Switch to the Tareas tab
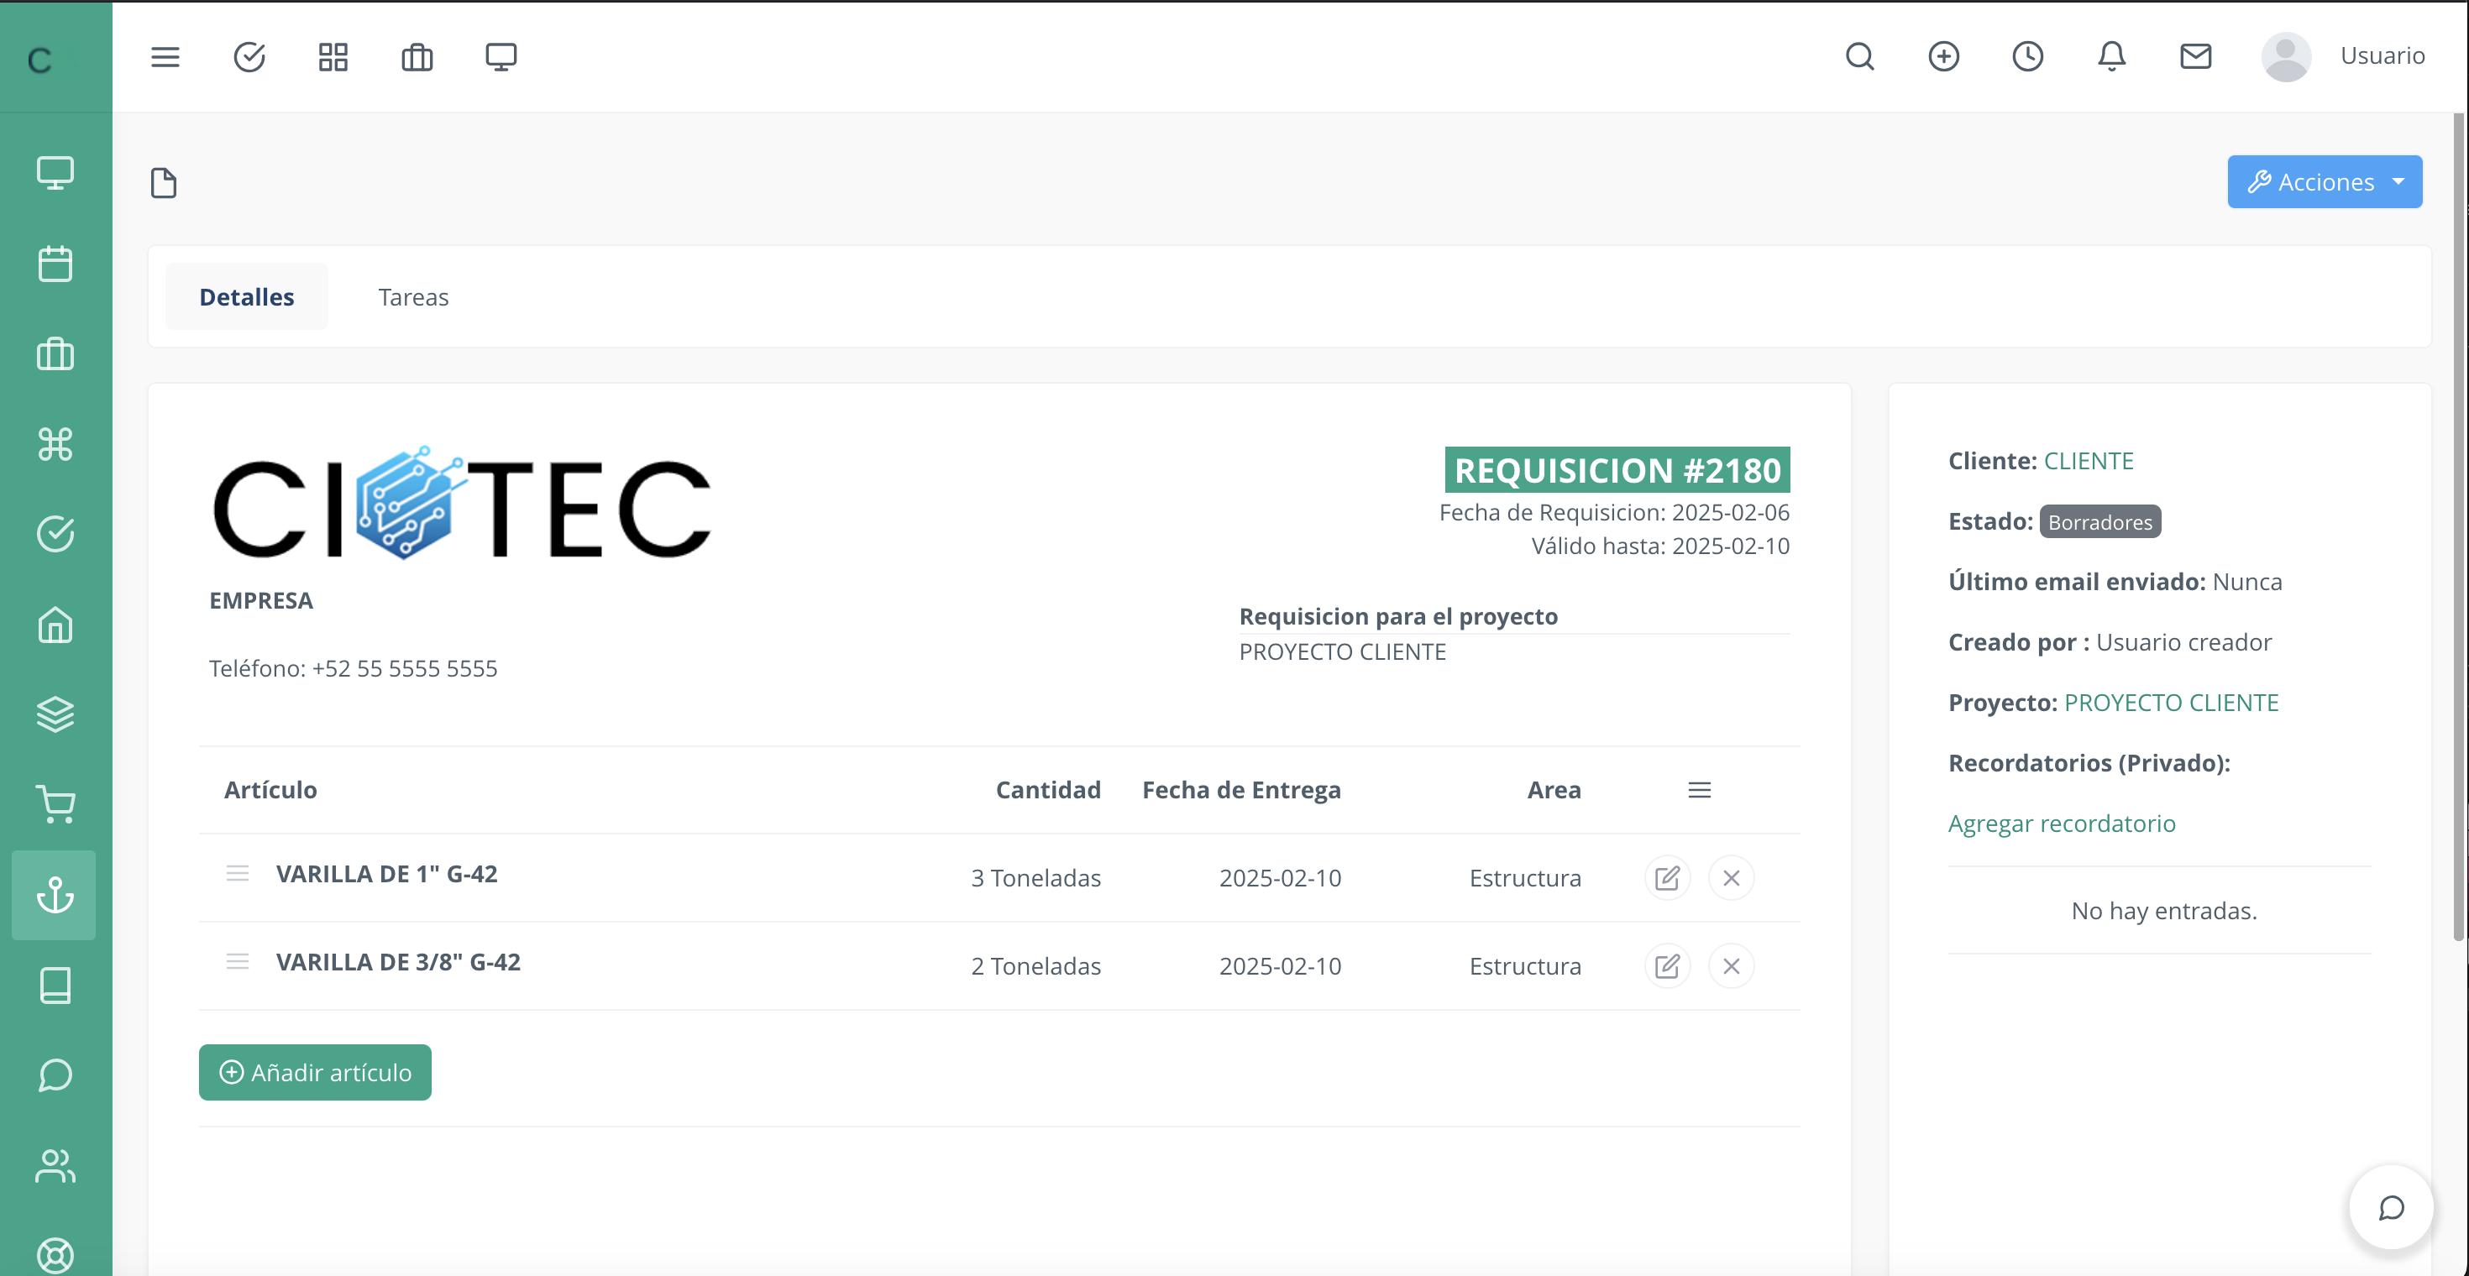Viewport: 2469px width, 1276px height. click(413, 297)
